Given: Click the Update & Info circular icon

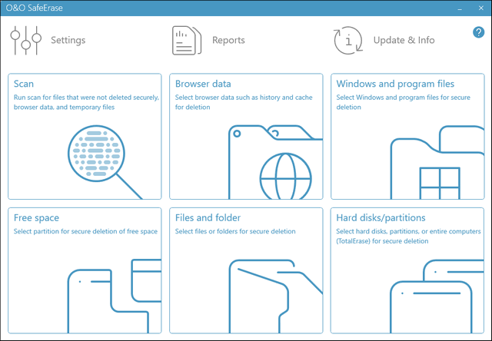Looking at the screenshot, I should point(347,40).
